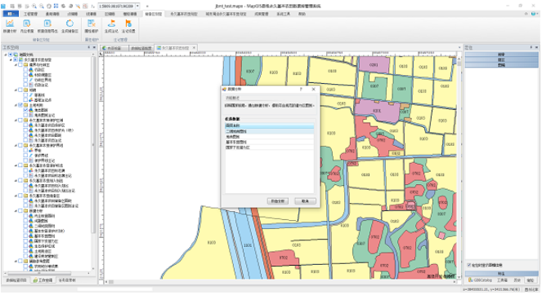Switch to the 历史 tab at bottom right

tap(517, 280)
